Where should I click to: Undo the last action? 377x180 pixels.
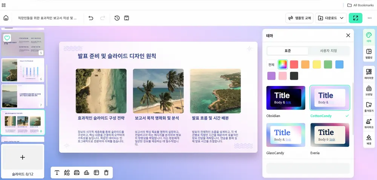tap(91, 18)
